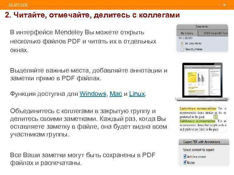Screen dimensions: 234x175
Task: Toggle the Notes export checkbox
Action: (x=185, y=162)
